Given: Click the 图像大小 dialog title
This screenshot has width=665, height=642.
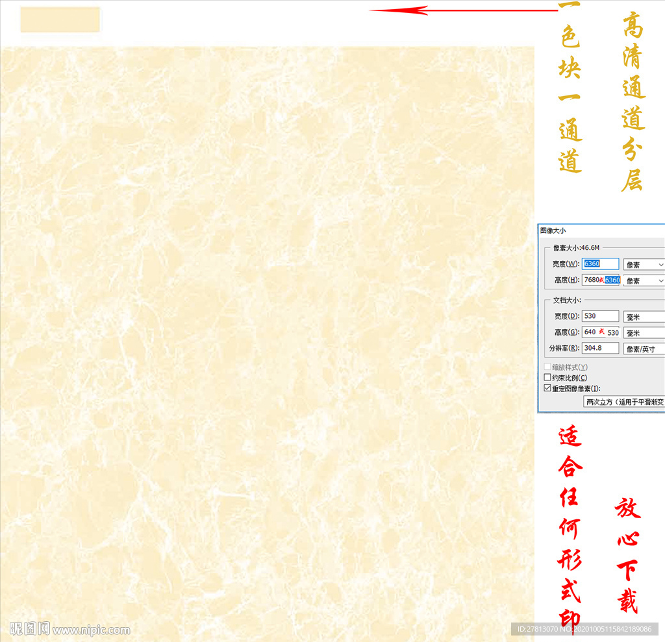Looking at the screenshot, I should point(553,230).
